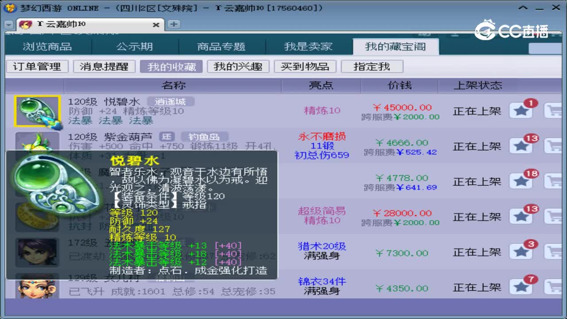567x319 pixels.
Task: Select the 紫金葫芦 item thumbnail
Action: (x=37, y=141)
